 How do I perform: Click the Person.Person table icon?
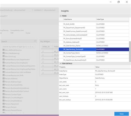tap(4, 107)
